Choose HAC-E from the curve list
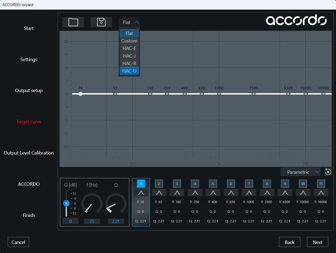Image resolution: width=336 pixels, height=253 pixels. coord(129,48)
